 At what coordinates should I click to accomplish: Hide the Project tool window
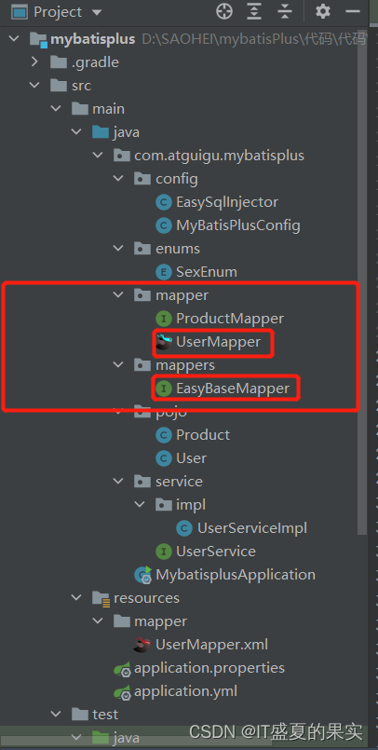[353, 11]
